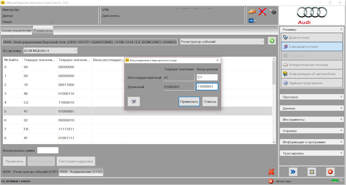Viewport: 346px width, 185px height.
Task: Open Информация об автомобиле
Action: [312, 74]
